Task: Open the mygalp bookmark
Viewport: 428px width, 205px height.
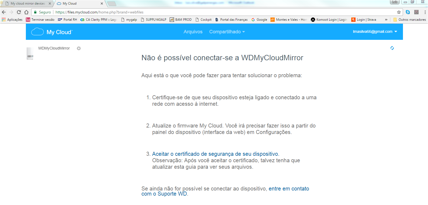Action: click(129, 20)
